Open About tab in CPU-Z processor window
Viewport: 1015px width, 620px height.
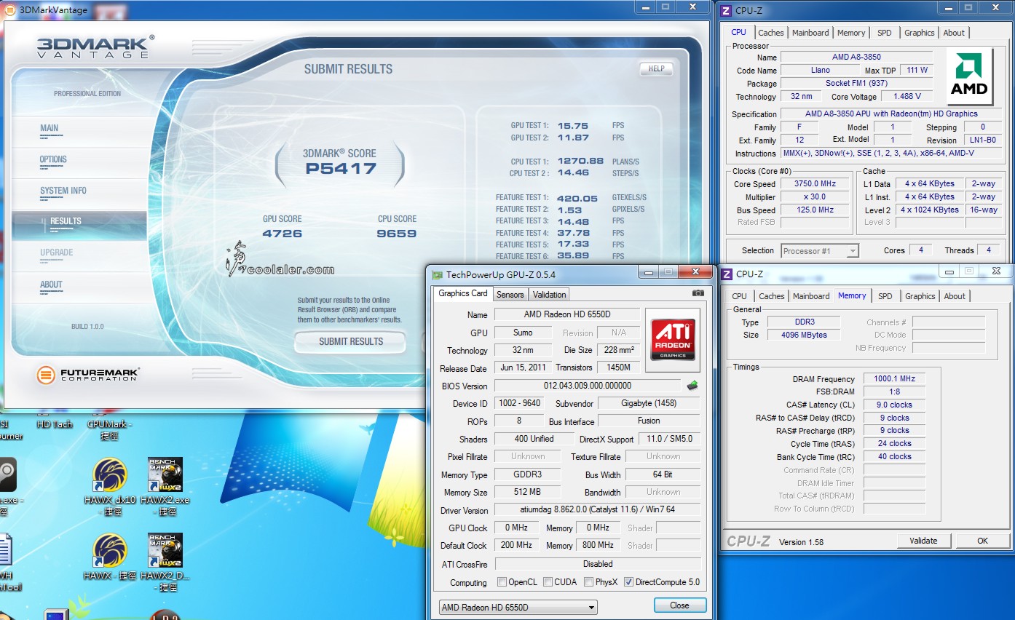pyautogui.click(x=954, y=33)
